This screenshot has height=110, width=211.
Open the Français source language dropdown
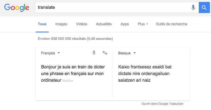[51, 53]
